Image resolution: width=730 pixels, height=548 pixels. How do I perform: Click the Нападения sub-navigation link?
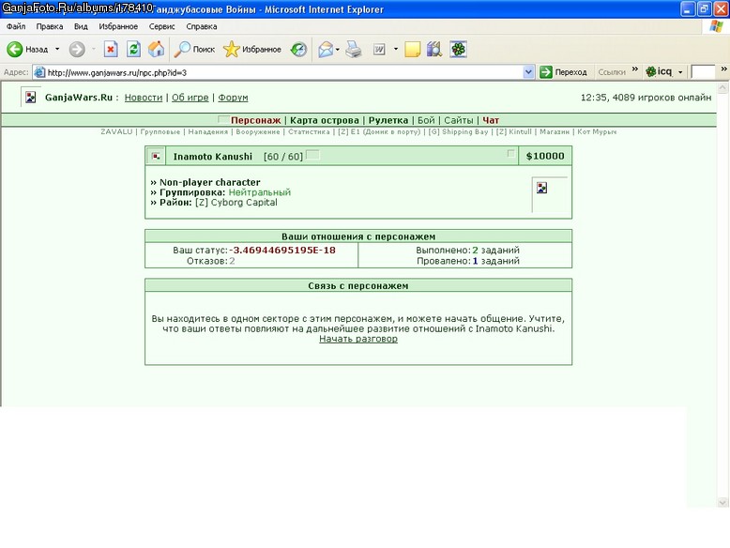pyautogui.click(x=208, y=131)
